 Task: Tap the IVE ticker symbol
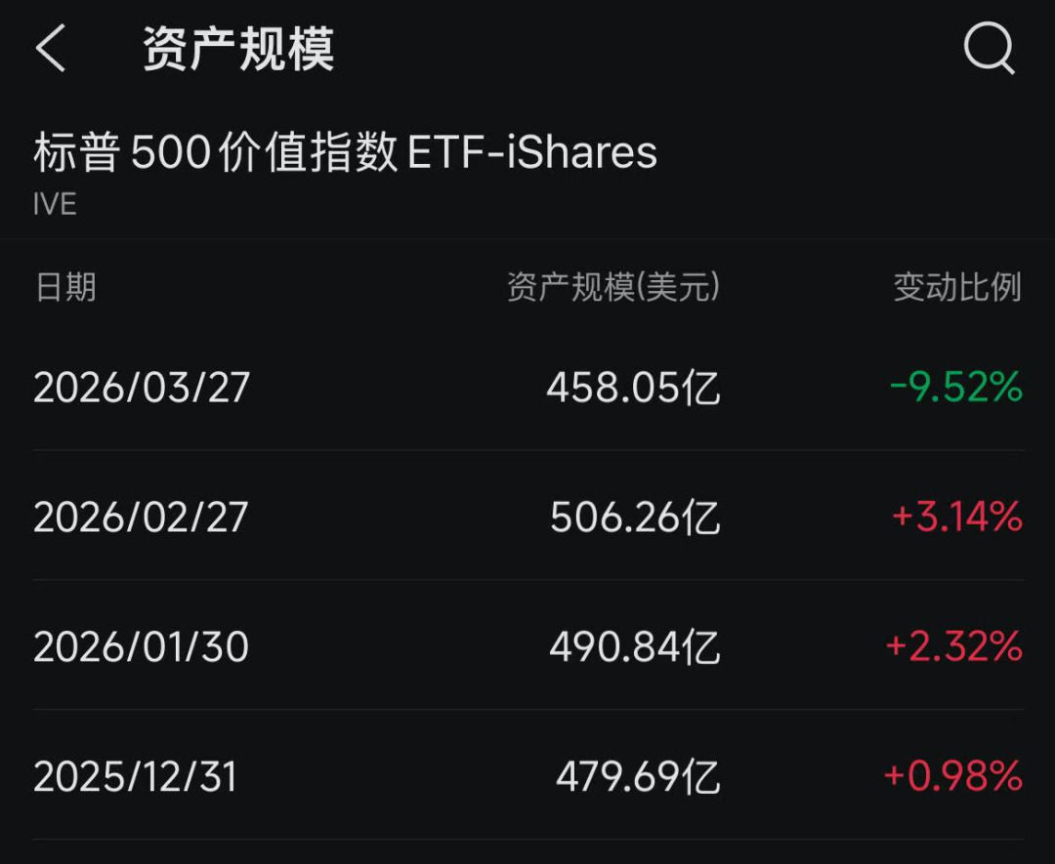pos(55,204)
